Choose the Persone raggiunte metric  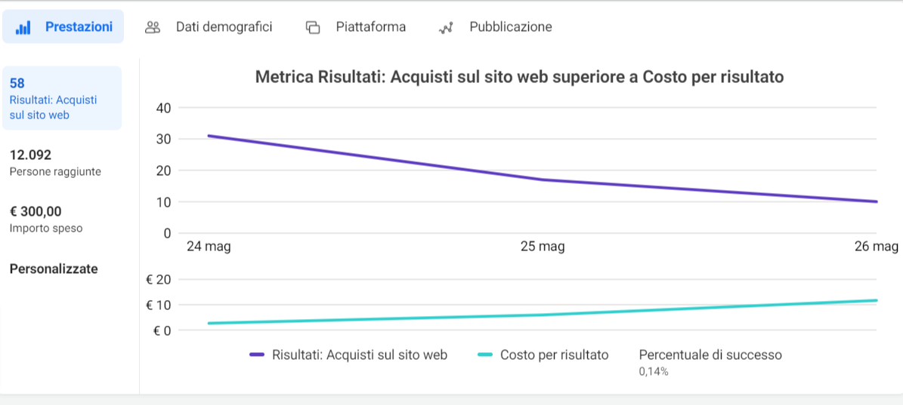click(x=55, y=163)
